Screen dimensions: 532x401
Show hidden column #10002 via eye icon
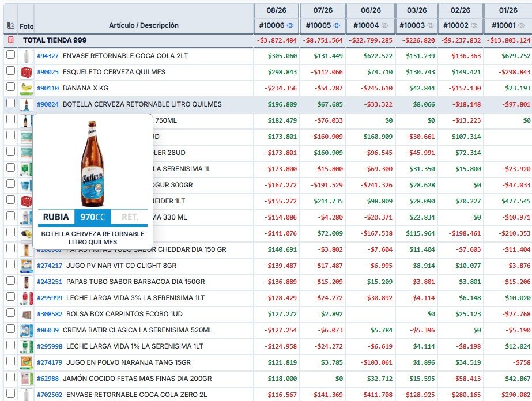(474, 25)
